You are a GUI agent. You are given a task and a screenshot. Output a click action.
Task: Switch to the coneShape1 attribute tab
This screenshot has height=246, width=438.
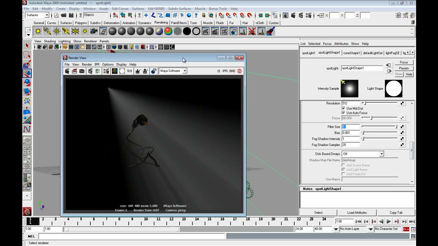[x=351, y=53]
